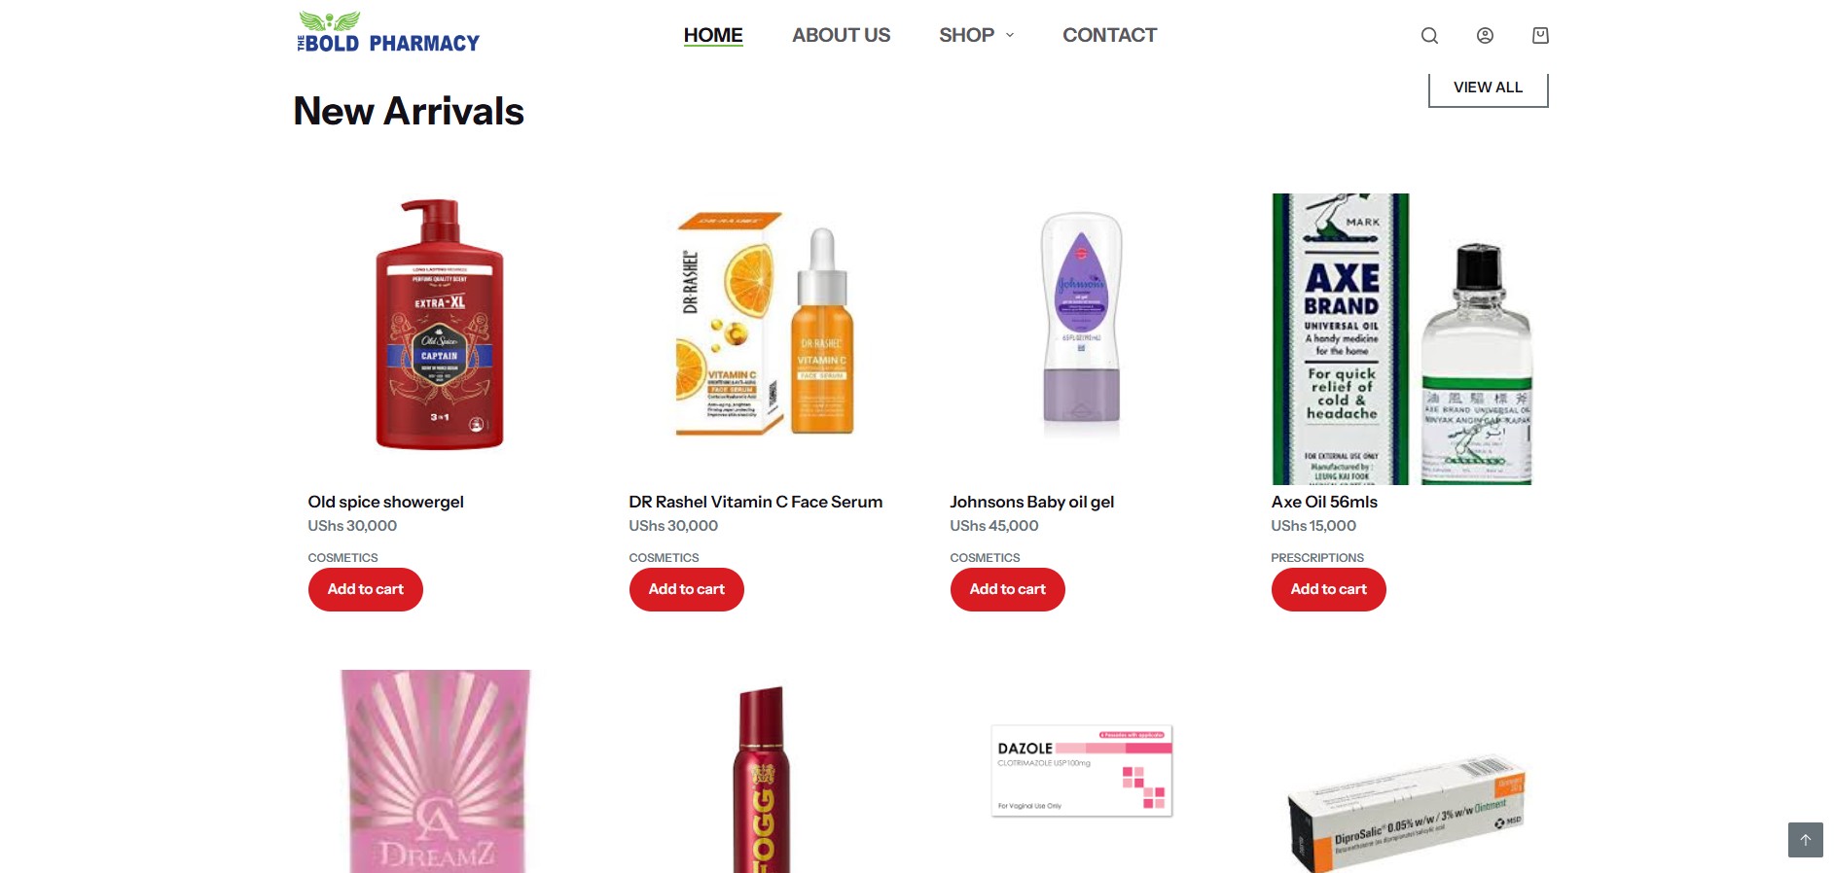
Task: Add Old spice showergel to cart
Action: click(x=366, y=589)
